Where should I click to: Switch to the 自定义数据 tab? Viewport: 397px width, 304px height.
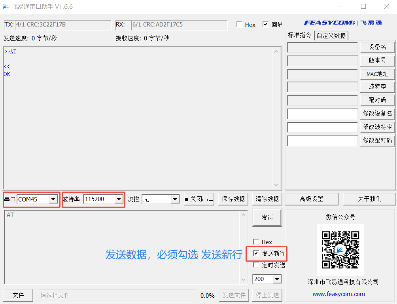tap(331, 36)
